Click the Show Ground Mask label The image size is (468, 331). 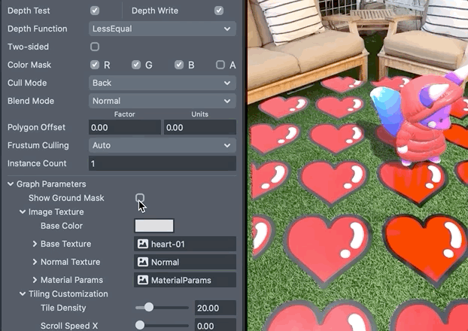66,198
